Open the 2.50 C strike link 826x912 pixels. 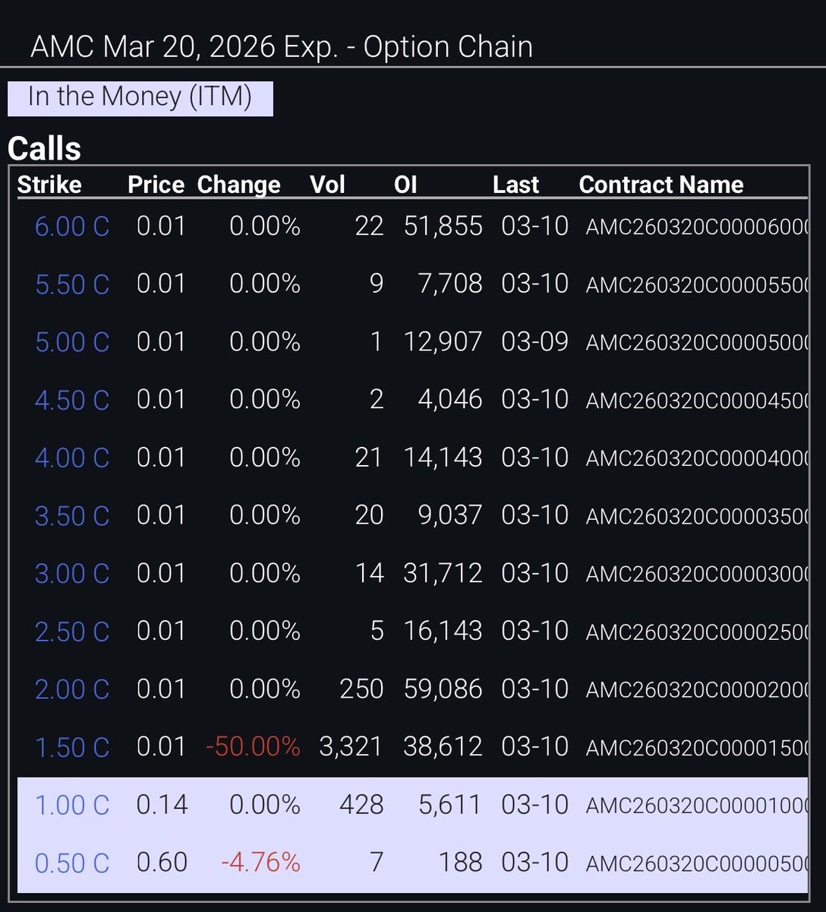click(x=72, y=632)
